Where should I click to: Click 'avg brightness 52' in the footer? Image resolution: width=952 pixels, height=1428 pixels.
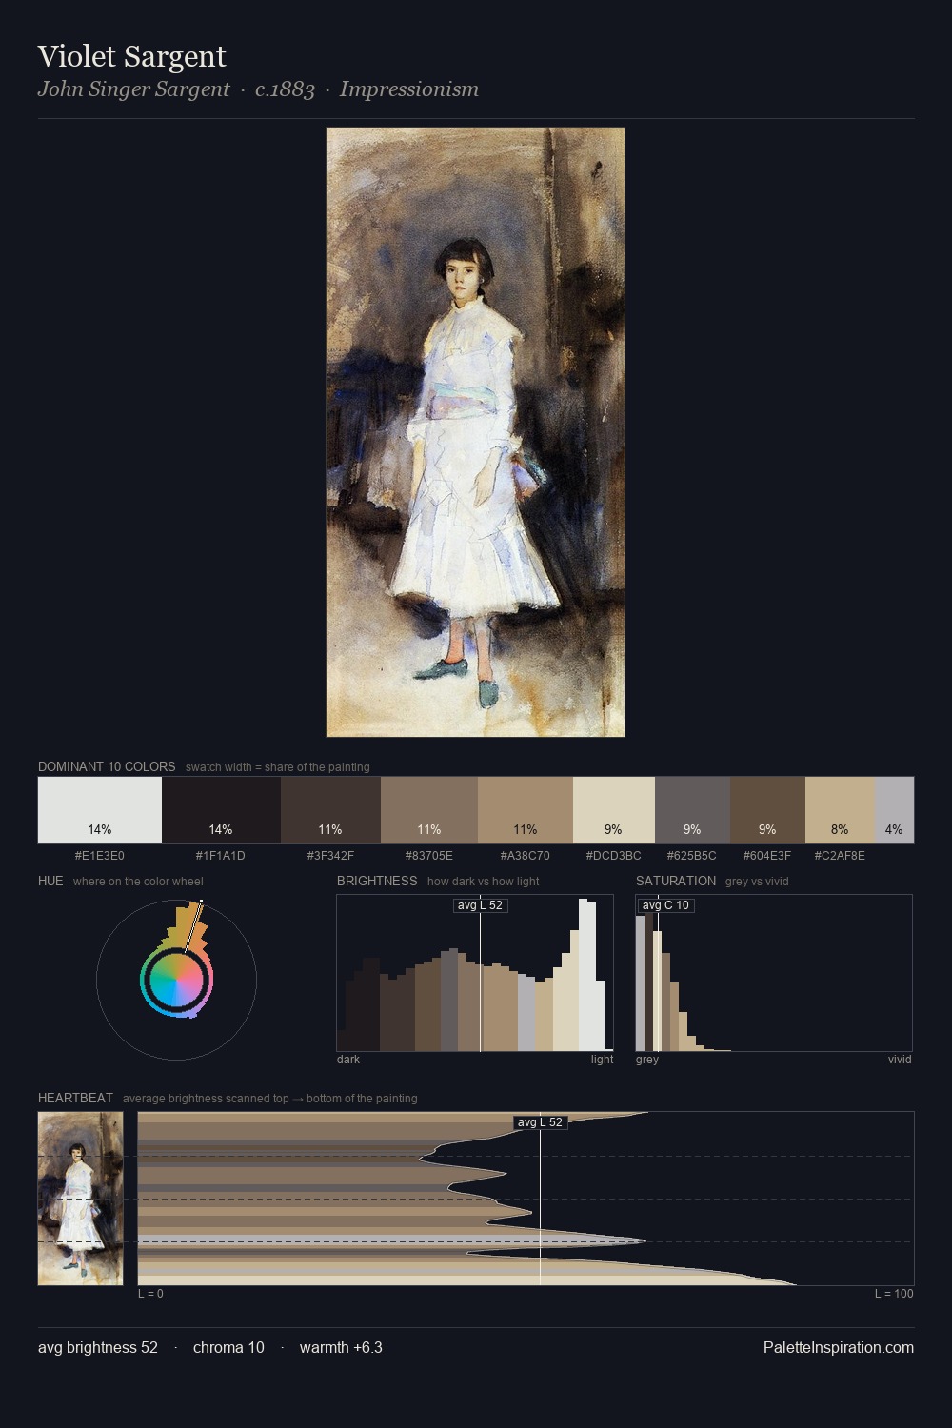98,1347
